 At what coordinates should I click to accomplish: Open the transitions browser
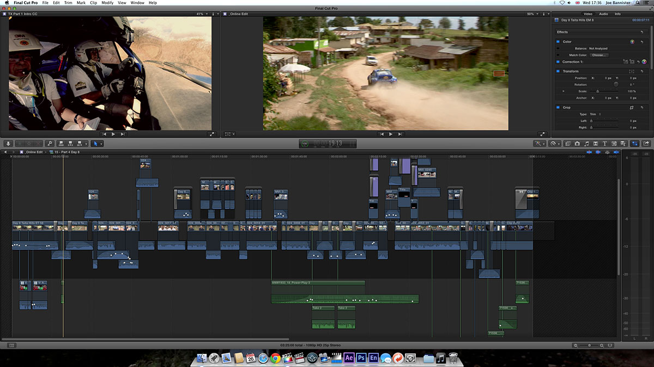tap(596, 144)
